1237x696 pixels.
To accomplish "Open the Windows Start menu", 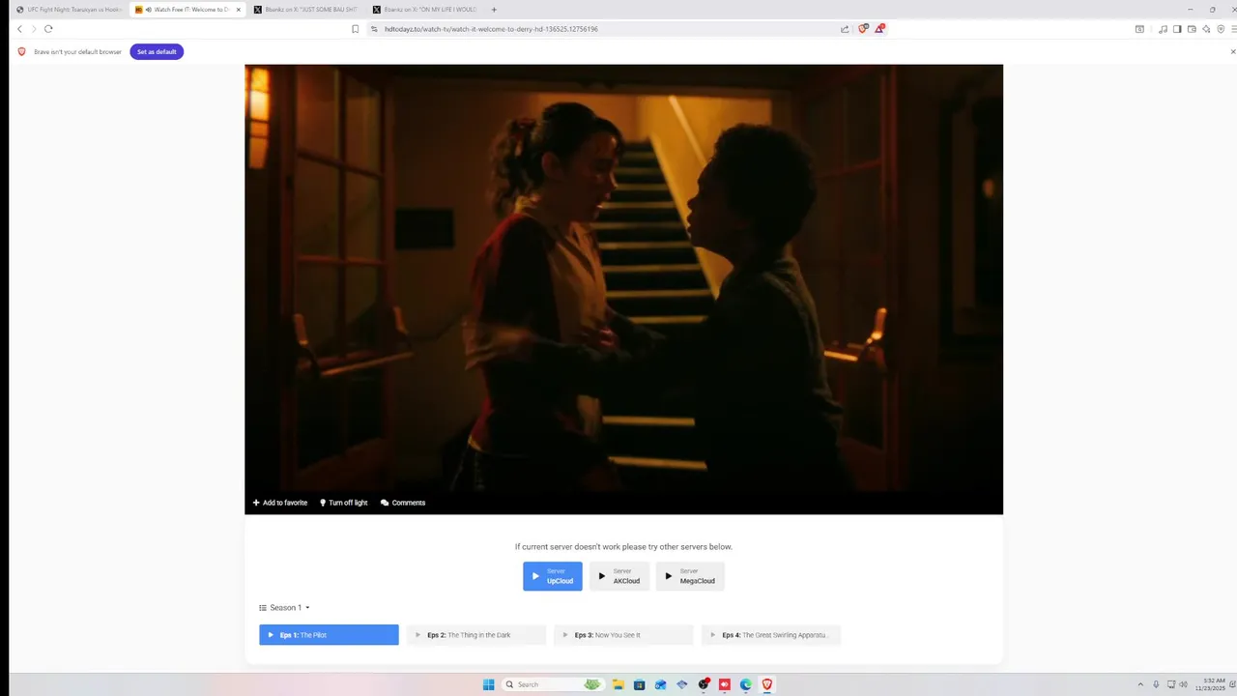I will (488, 684).
